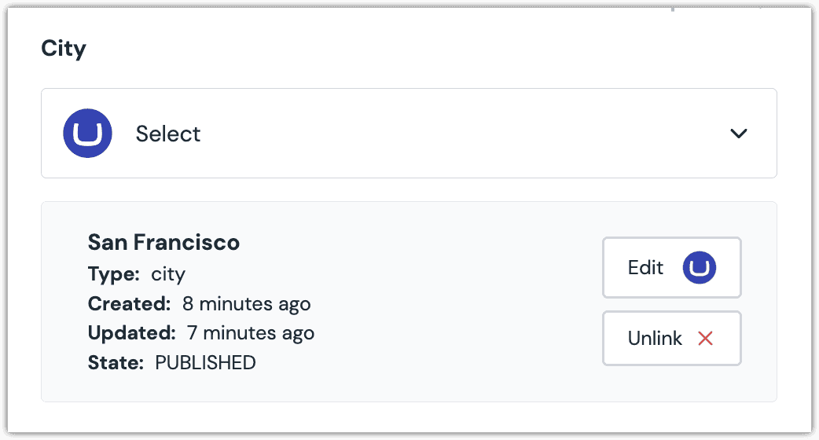This screenshot has height=440, width=819.
Task: Click the Umbraco icon on Edit button
Action: (700, 267)
